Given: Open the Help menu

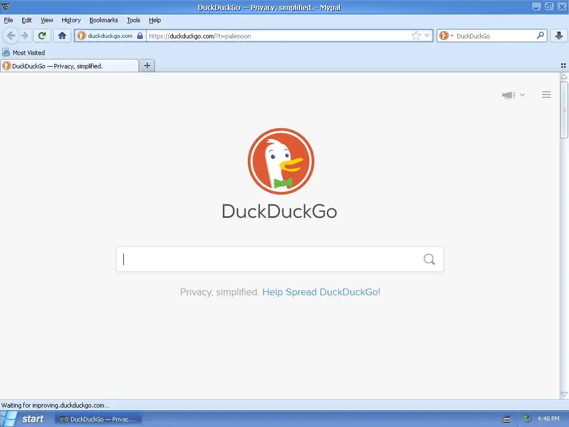Looking at the screenshot, I should [155, 20].
